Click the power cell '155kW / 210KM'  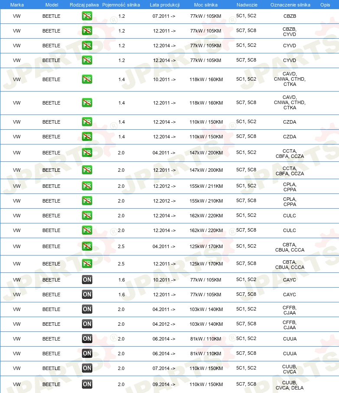pyautogui.click(x=206, y=201)
